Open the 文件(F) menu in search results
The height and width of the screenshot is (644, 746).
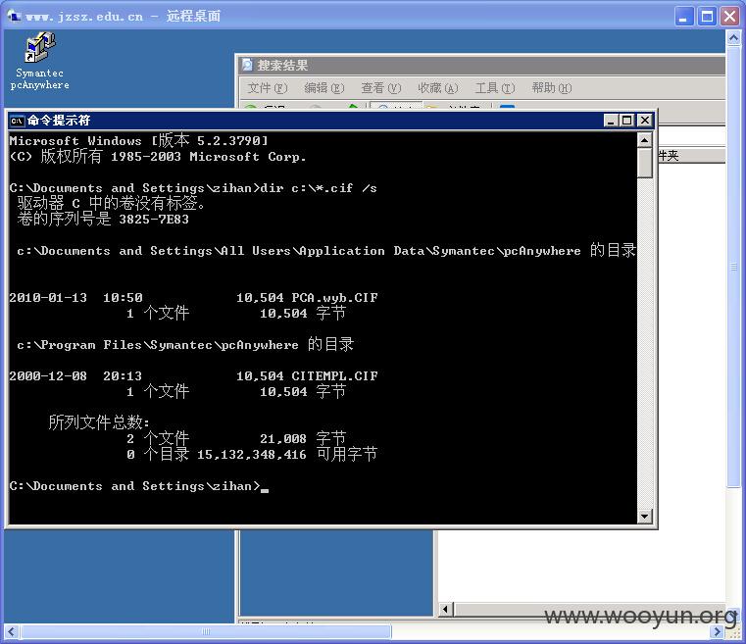click(x=268, y=88)
